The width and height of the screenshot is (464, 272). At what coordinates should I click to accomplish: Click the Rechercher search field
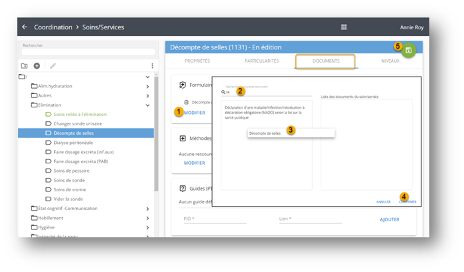88,51
